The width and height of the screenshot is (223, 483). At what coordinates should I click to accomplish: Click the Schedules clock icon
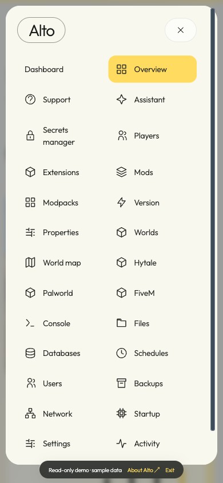tap(121, 353)
